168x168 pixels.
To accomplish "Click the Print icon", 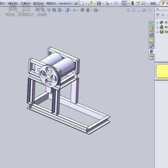I will [x=108, y=3].
